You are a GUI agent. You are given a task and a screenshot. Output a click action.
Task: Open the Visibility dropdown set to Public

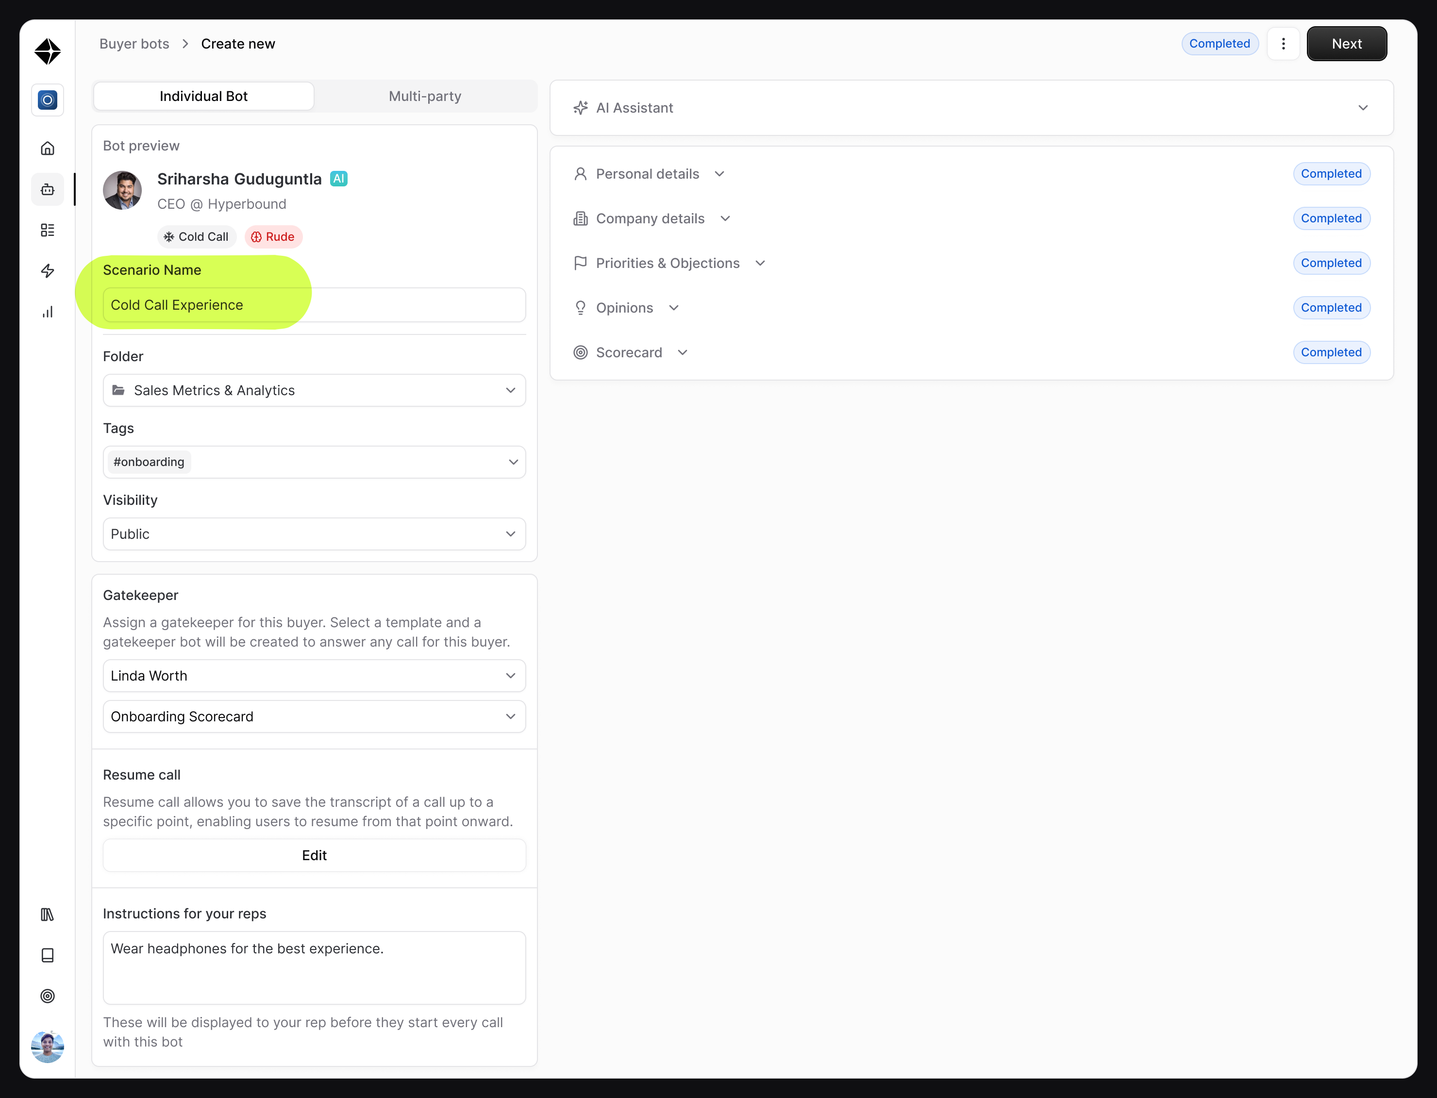point(314,534)
